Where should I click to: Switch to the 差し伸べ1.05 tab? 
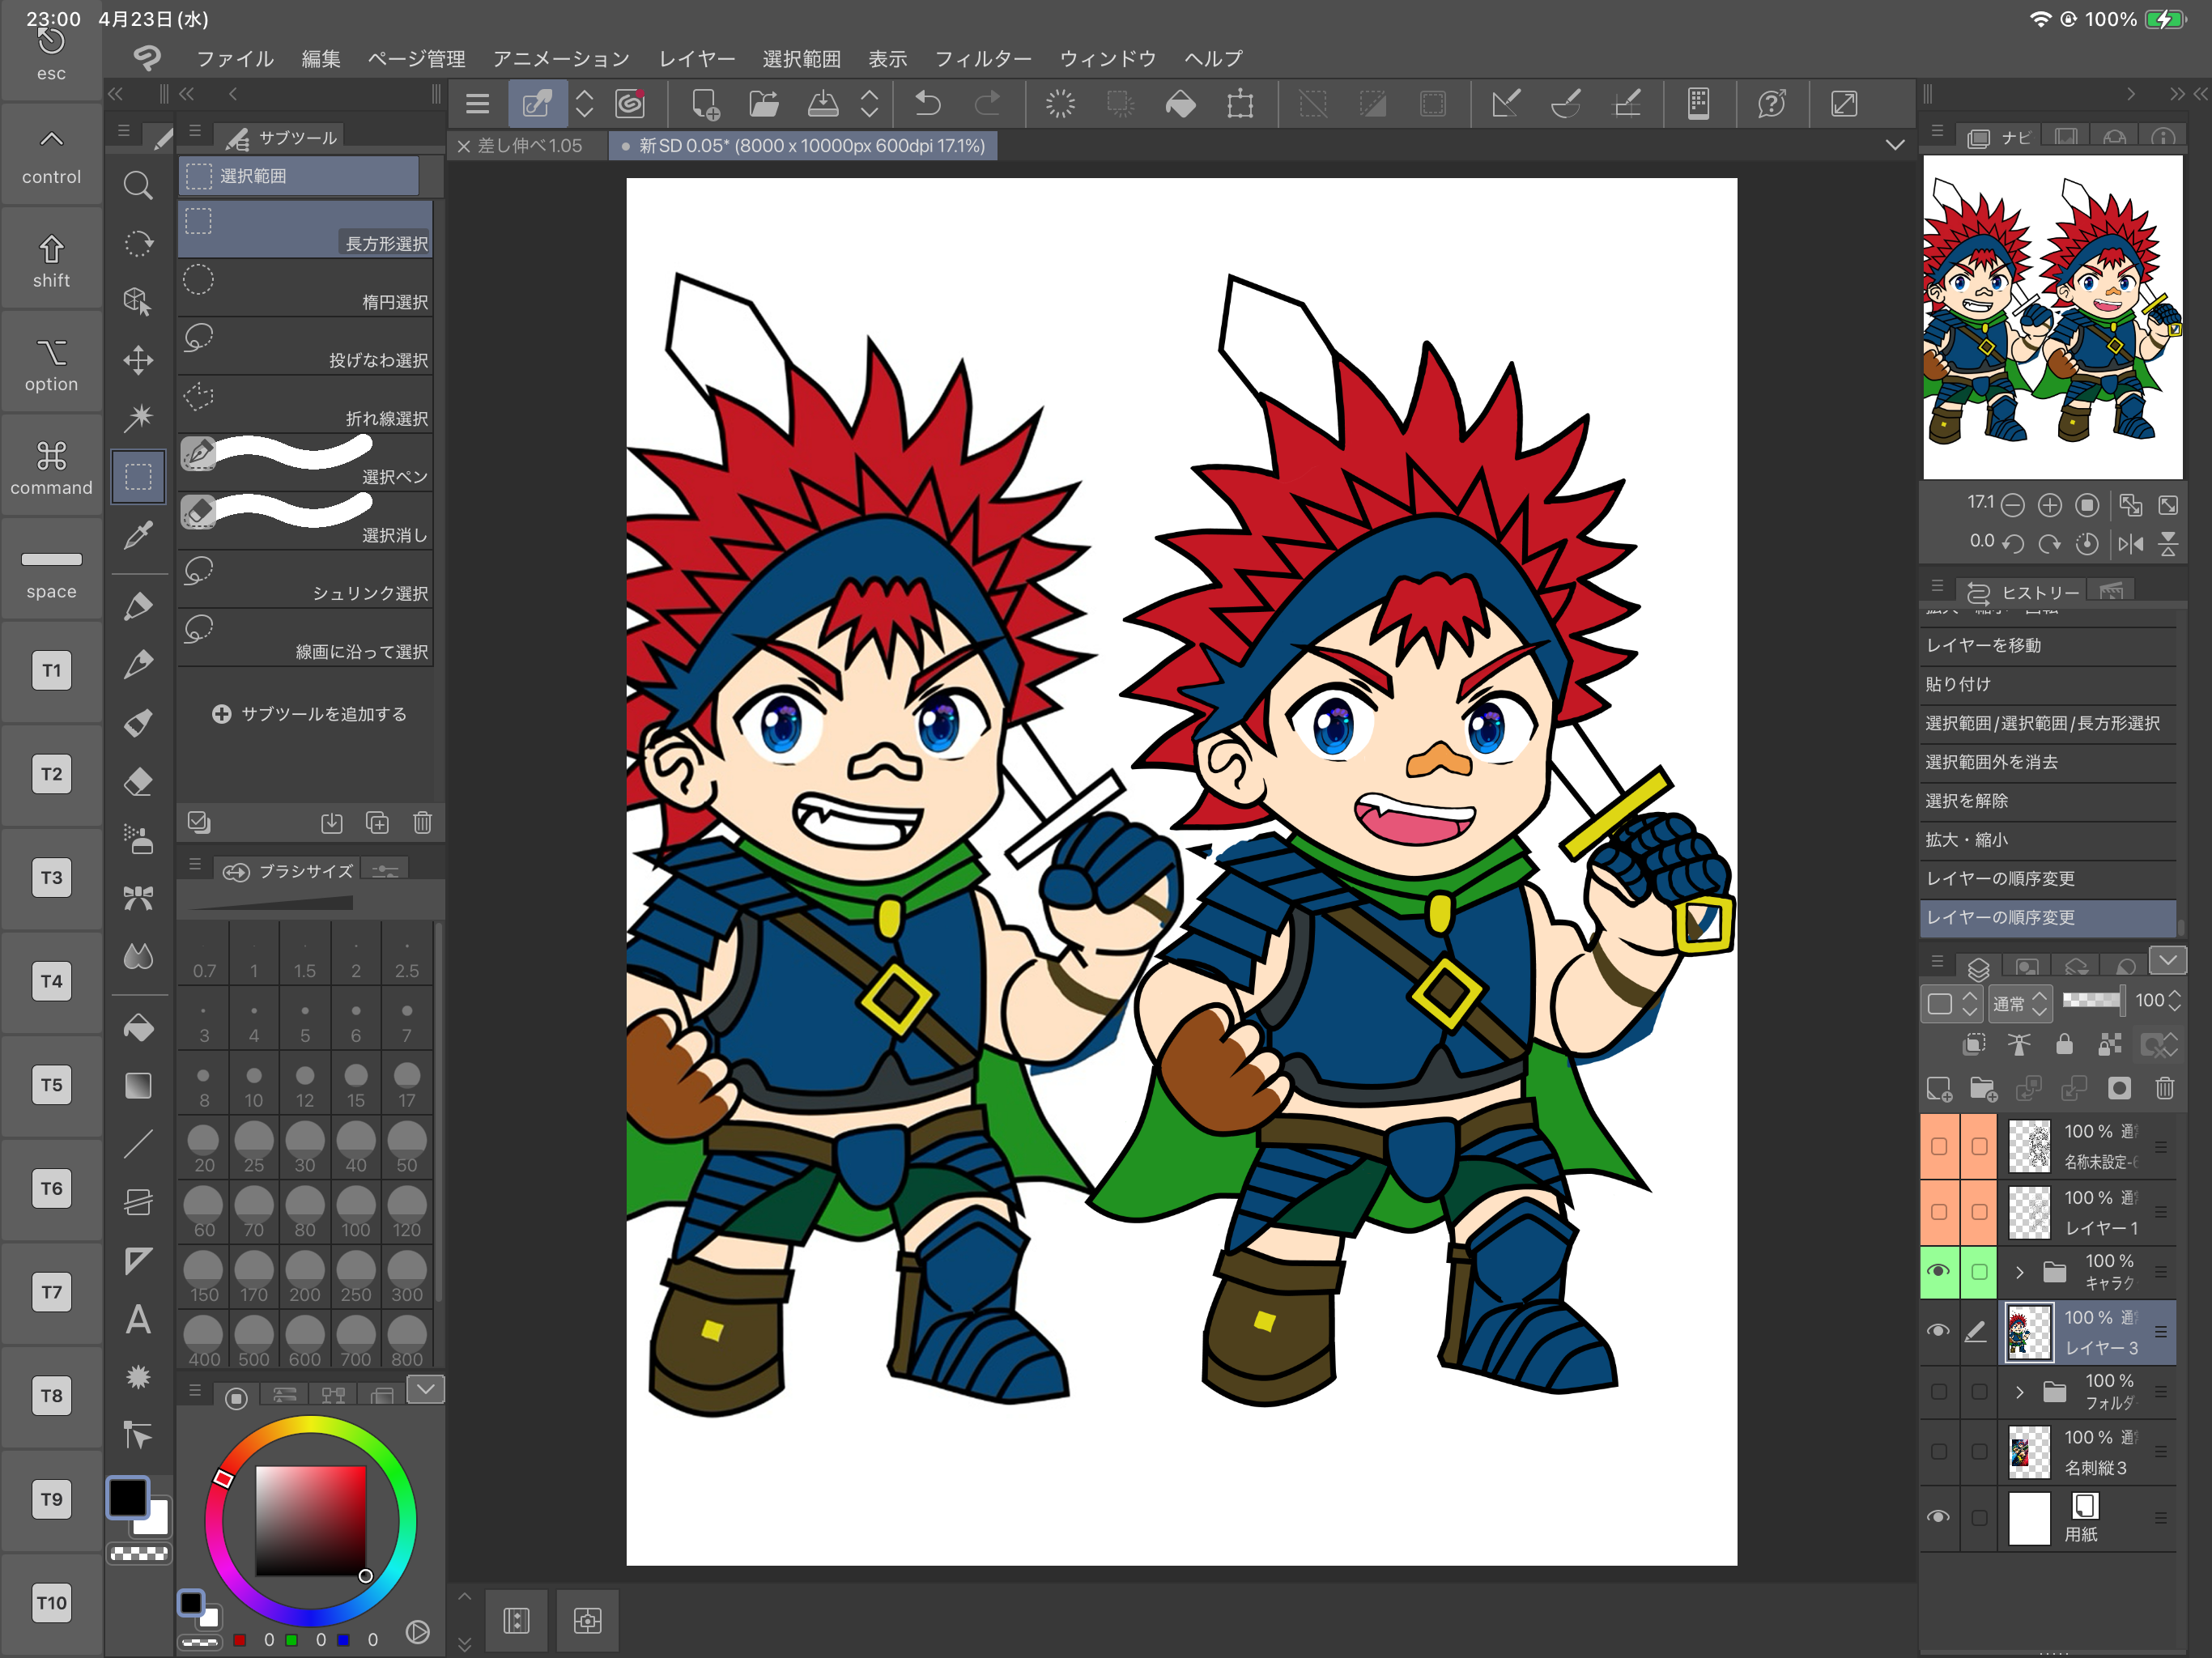pyautogui.click(x=529, y=146)
